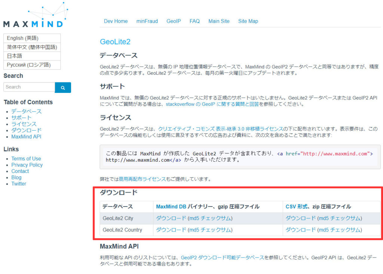Click the MaxMind API section heading
This screenshot has height=274, width=383.
[x=119, y=246]
